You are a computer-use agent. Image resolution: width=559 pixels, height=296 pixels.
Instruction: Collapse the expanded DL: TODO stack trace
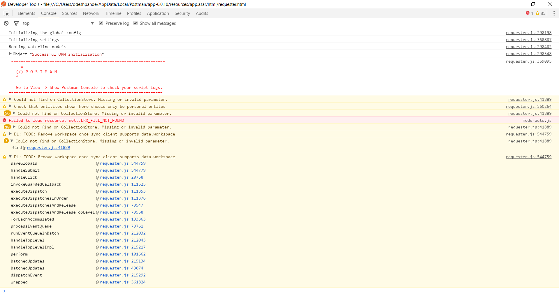pyautogui.click(x=10, y=157)
